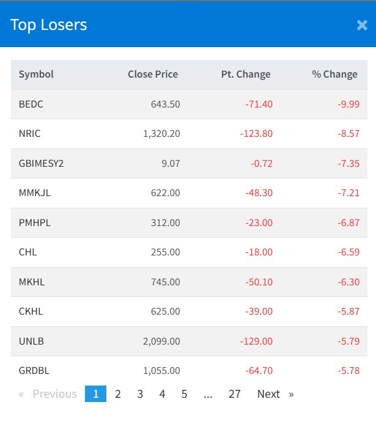The image size is (376, 421).
Task: Sort by Pt. Change column header
Action: click(x=246, y=75)
